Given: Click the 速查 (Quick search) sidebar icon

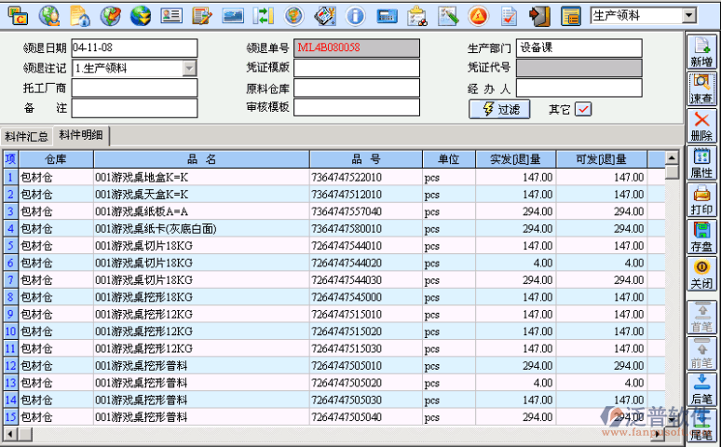Looking at the screenshot, I should [x=701, y=88].
